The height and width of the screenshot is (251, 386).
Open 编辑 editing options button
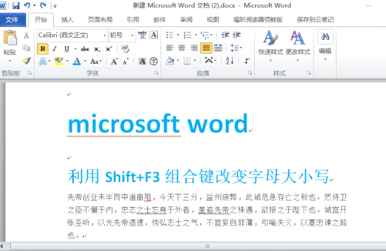tap(325, 45)
